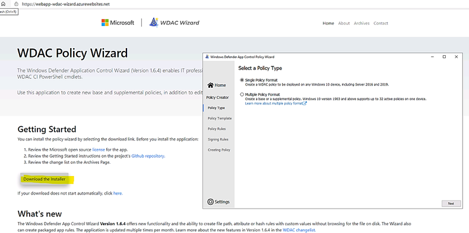
Task: Click the Next button in wizard
Action: pyautogui.click(x=451, y=203)
